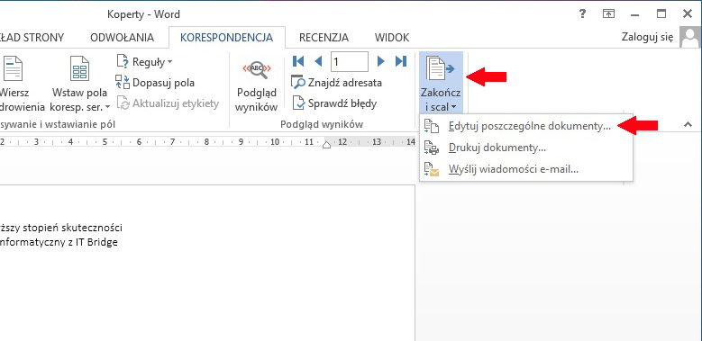Click Wyślij wiadomości e-mail envelope icon
Viewport: 702px width, 341px height.
432,170
